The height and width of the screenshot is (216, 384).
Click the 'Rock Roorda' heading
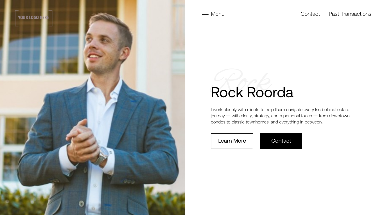[252, 92]
